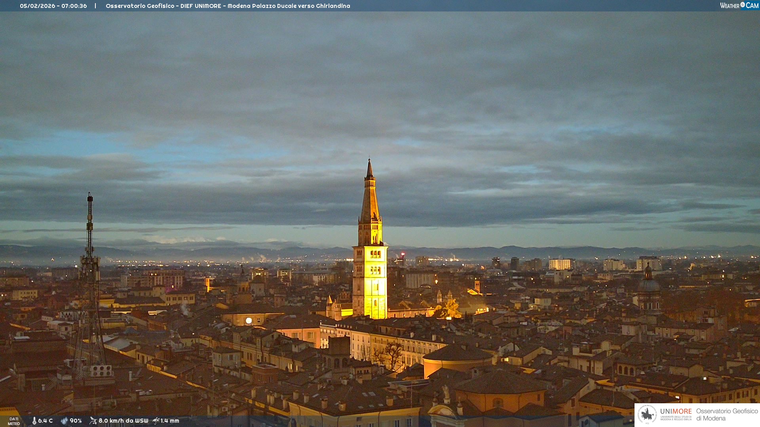The width and height of the screenshot is (760, 427).
Task: Click the Osservatorio Geofisico di Modena text
Action: point(727,414)
